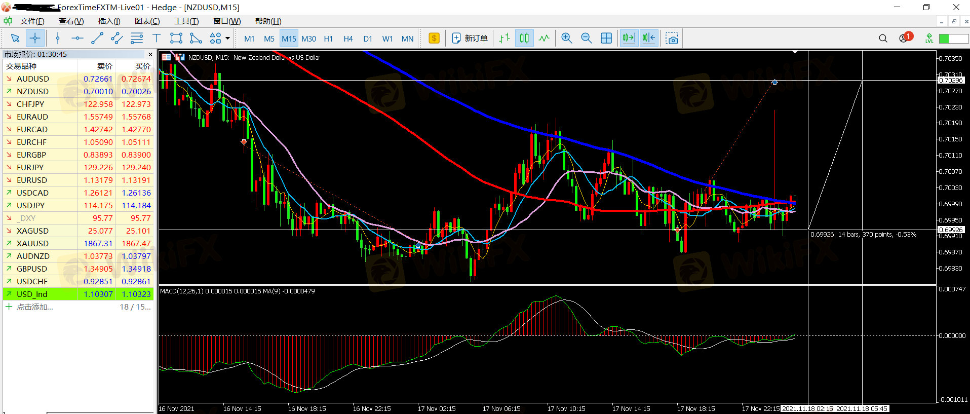Click 点击添加 to add a symbol
This screenshot has width=970, height=414.
tap(34, 307)
